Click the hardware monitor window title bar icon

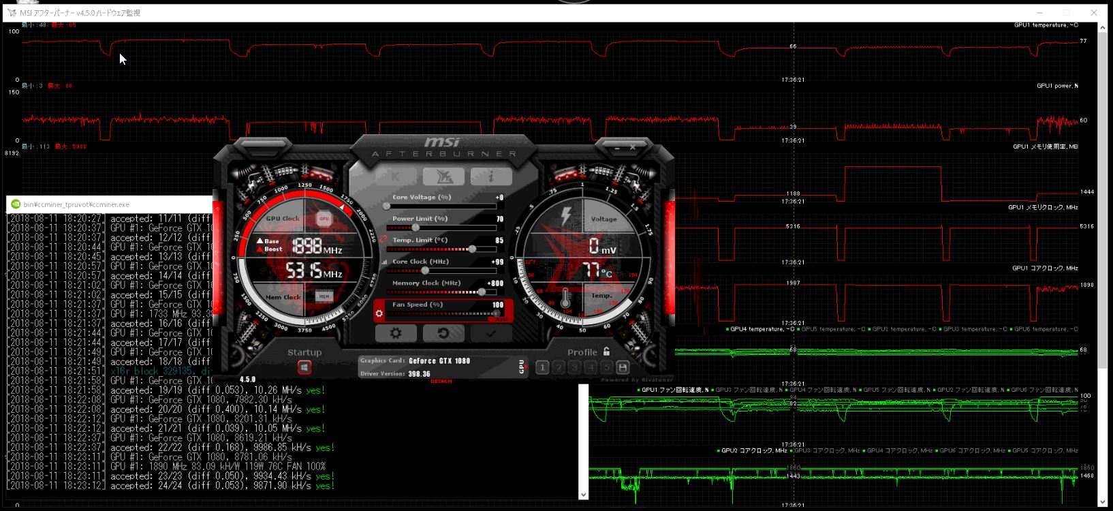(x=12, y=13)
